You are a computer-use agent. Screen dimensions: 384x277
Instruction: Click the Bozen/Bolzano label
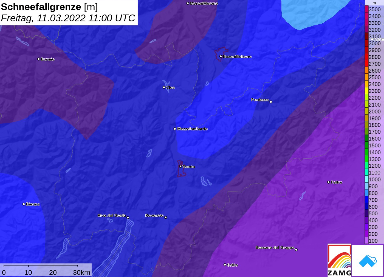(237, 56)
